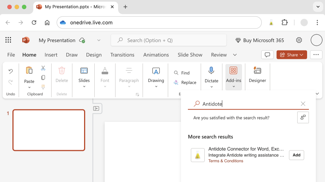Image resolution: width=325 pixels, height=182 pixels.
Task: Collapse the slide thumbnail pane
Action: [x=97, y=109]
